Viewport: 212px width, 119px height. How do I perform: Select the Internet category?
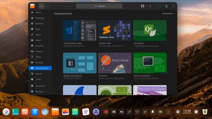[40, 23]
